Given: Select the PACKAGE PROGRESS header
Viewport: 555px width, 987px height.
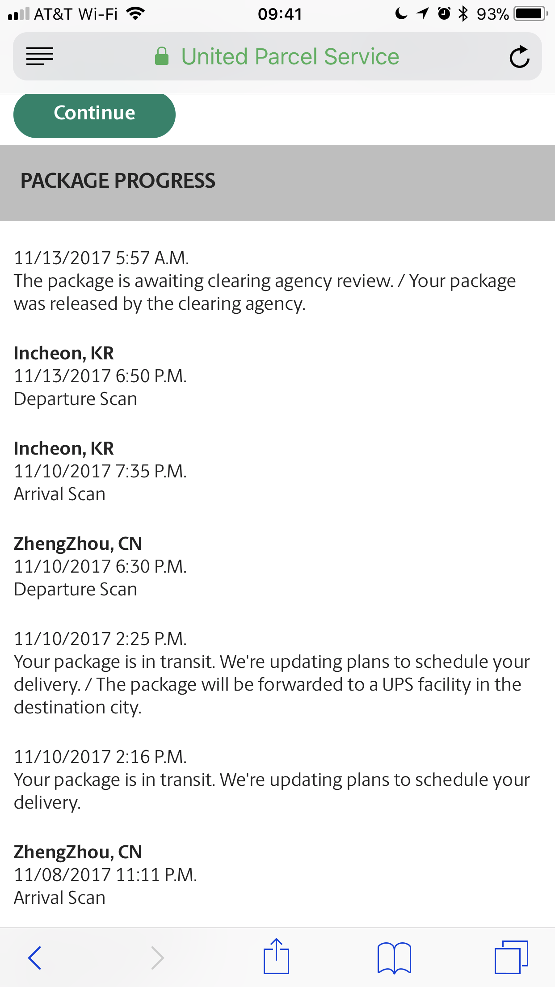Looking at the screenshot, I should click(x=118, y=181).
